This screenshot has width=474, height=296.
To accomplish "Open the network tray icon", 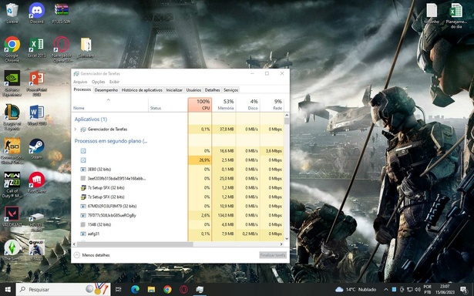I will 410,289.
